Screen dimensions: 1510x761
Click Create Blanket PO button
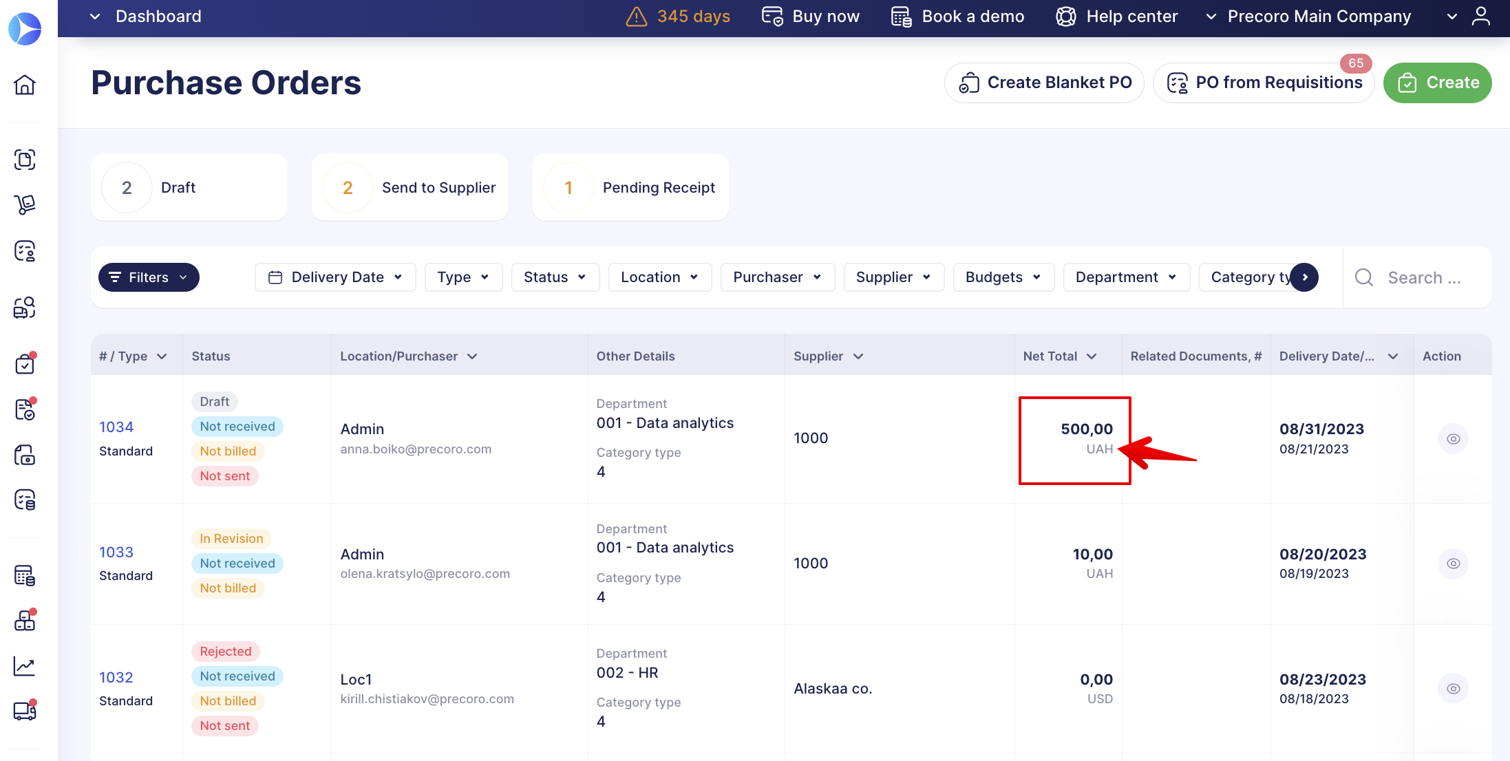(x=1044, y=83)
